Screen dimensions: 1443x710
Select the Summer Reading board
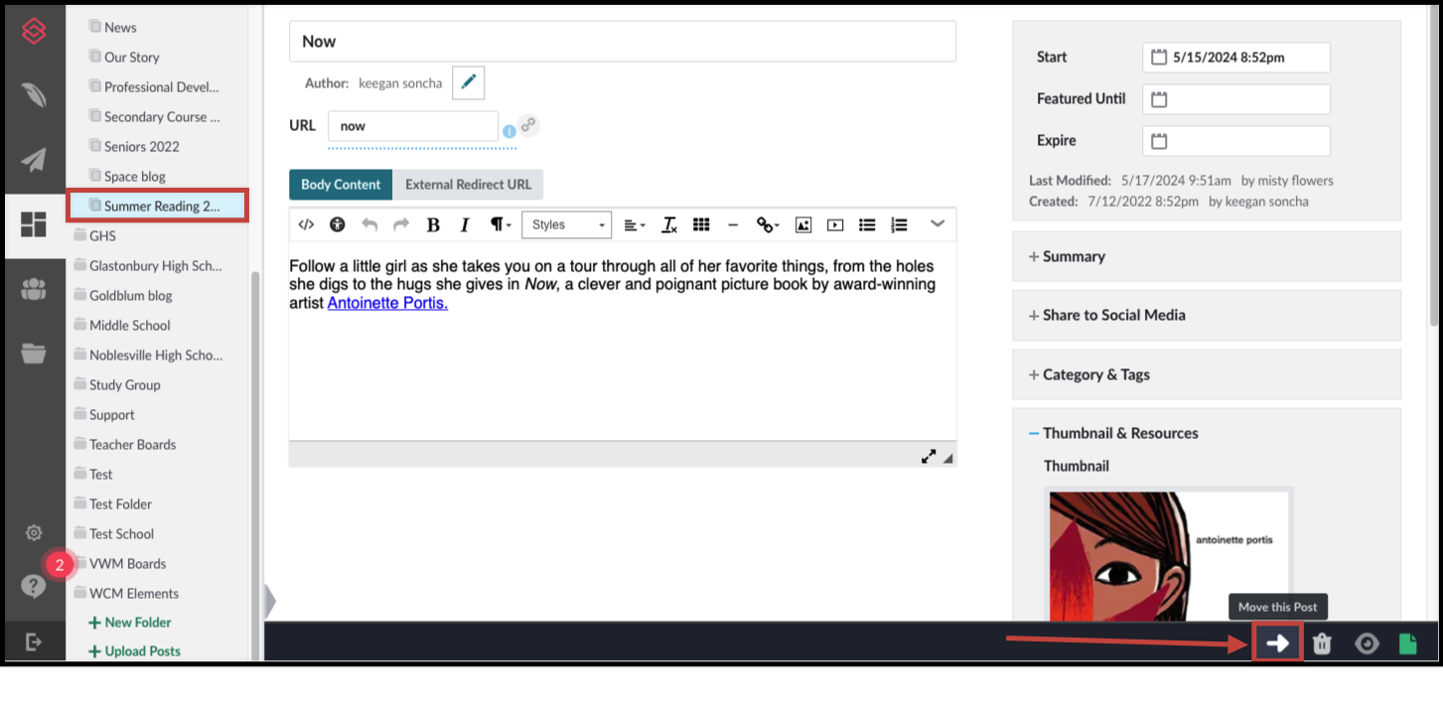tap(158, 206)
